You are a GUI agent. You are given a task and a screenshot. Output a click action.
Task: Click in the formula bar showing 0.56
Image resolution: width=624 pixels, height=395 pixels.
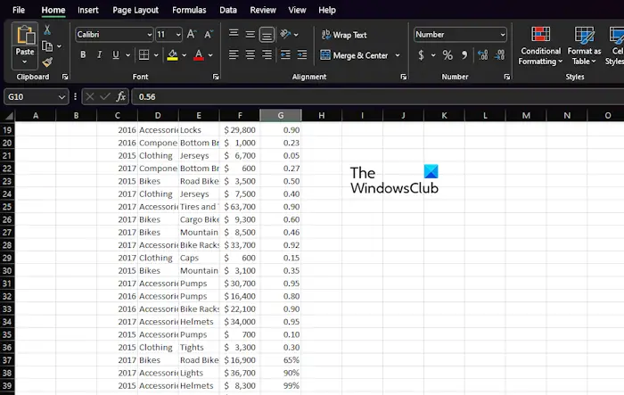point(377,97)
